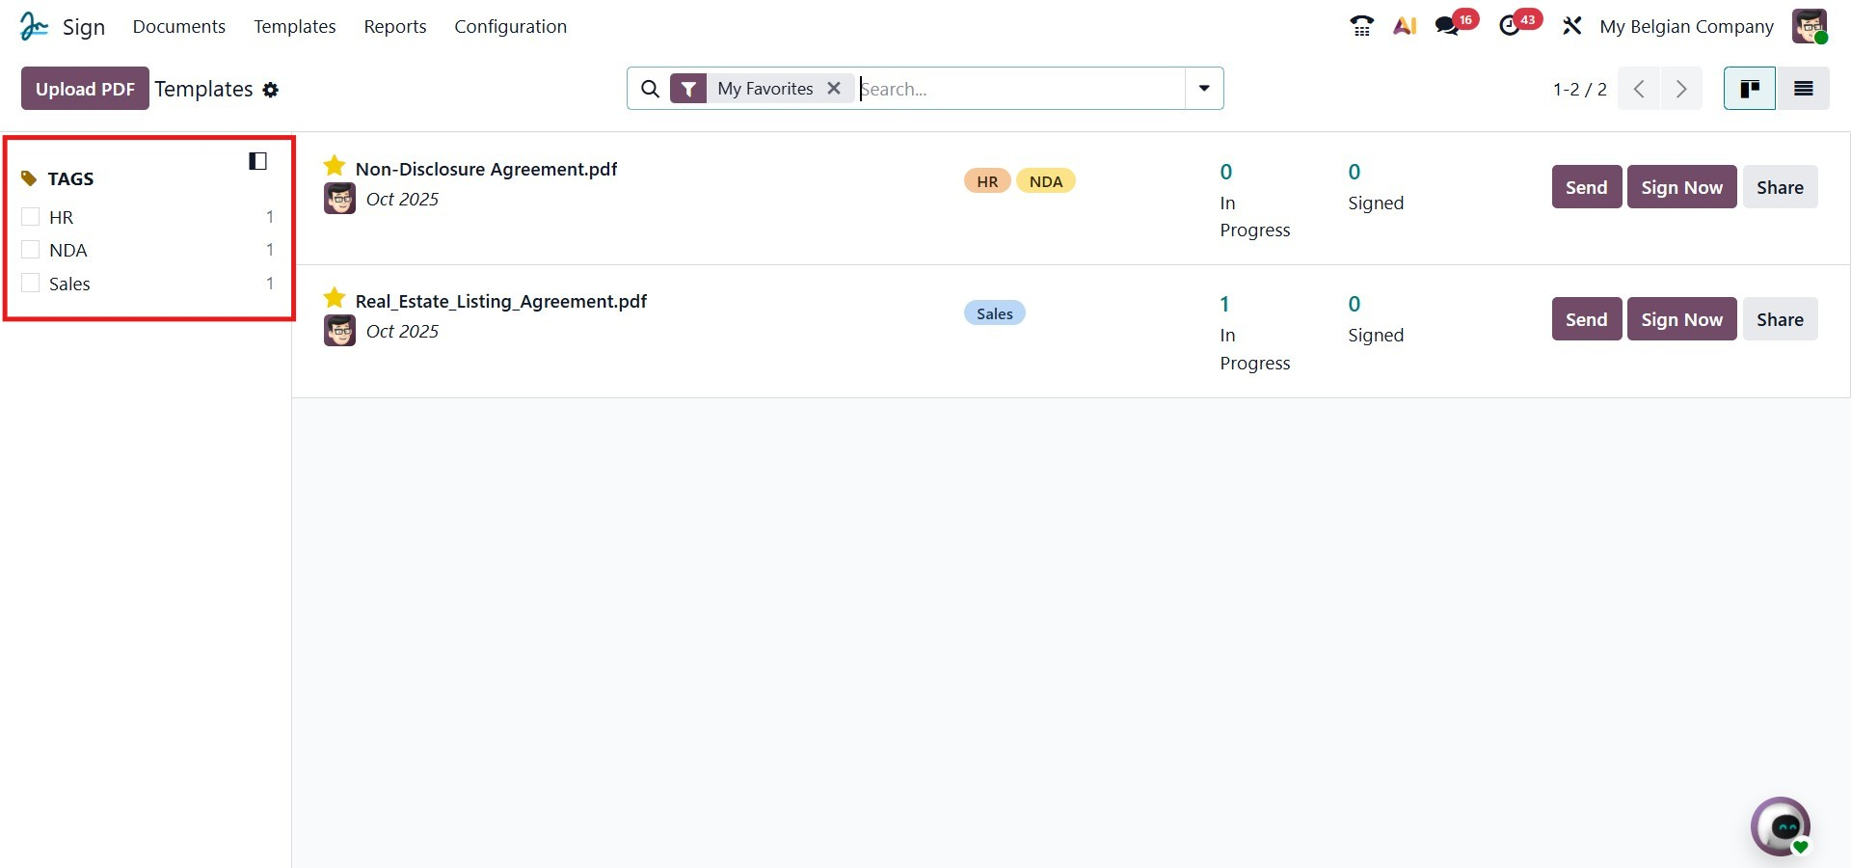Open the VoIP phone icon
Viewport: 1851px width, 868px height.
click(1361, 26)
